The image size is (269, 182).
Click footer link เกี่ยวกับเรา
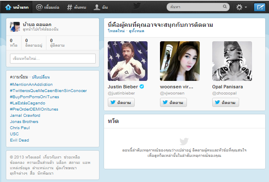pos(52,157)
